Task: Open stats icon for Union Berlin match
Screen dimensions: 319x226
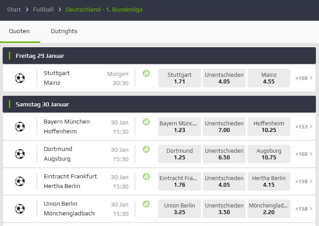Action: pyautogui.click(x=146, y=204)
